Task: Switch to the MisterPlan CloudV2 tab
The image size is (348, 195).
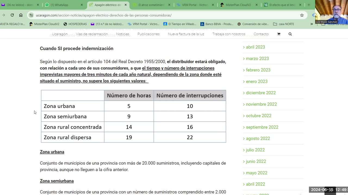Action: pos(239,5)
